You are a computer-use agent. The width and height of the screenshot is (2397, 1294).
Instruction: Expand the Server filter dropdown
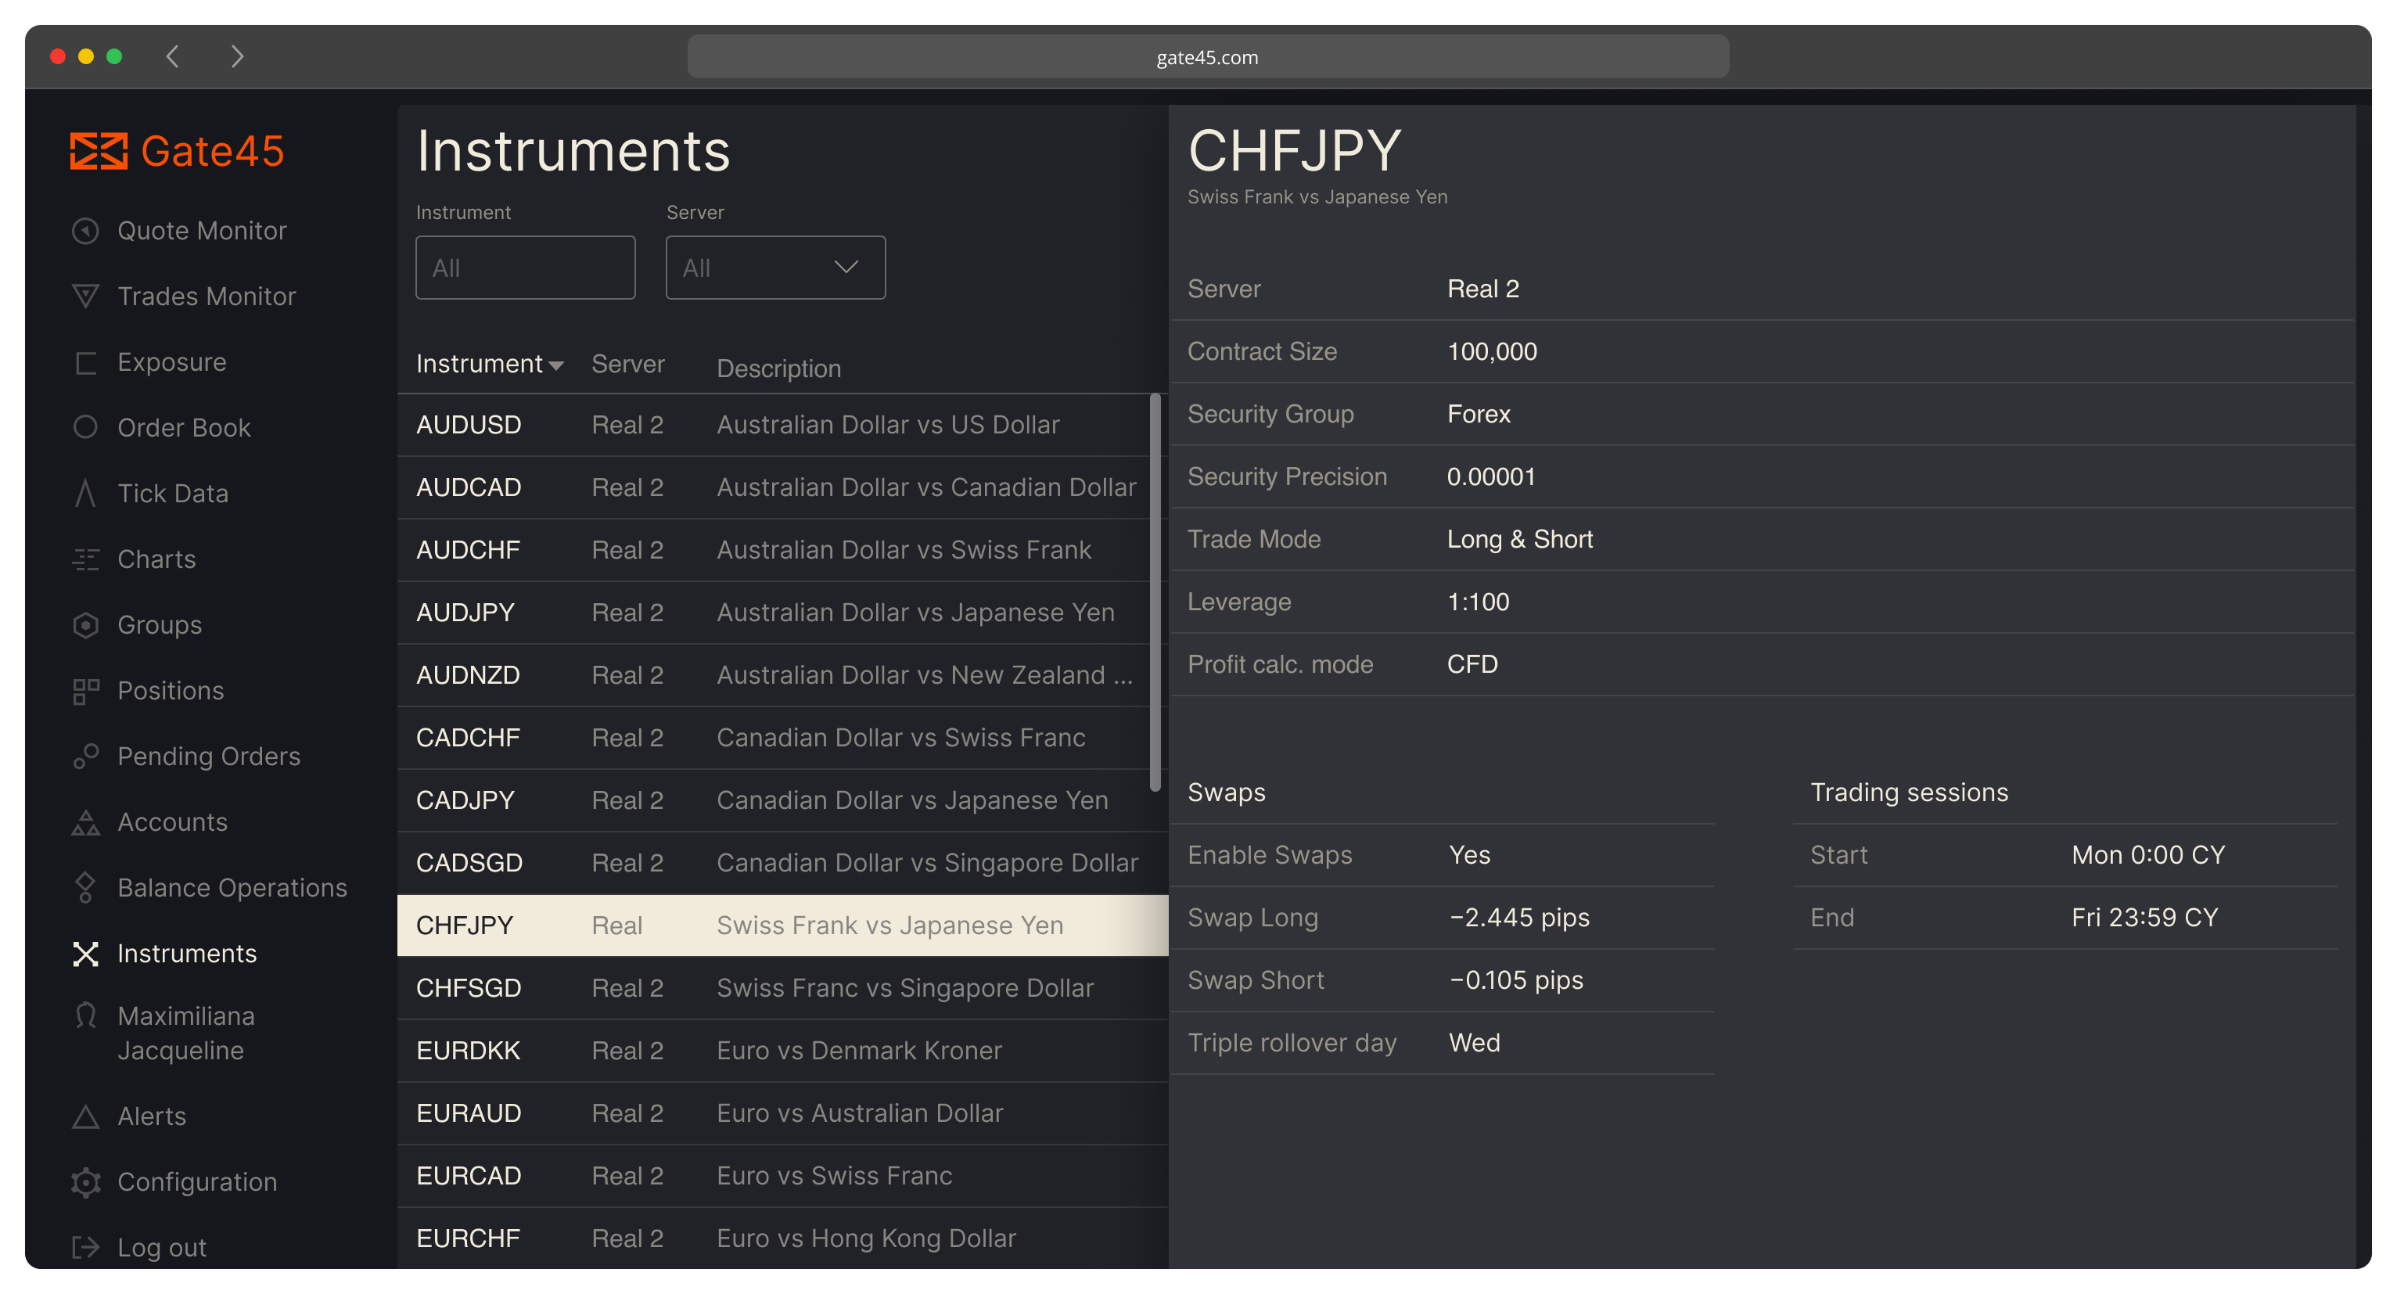[x=775, y=268]
